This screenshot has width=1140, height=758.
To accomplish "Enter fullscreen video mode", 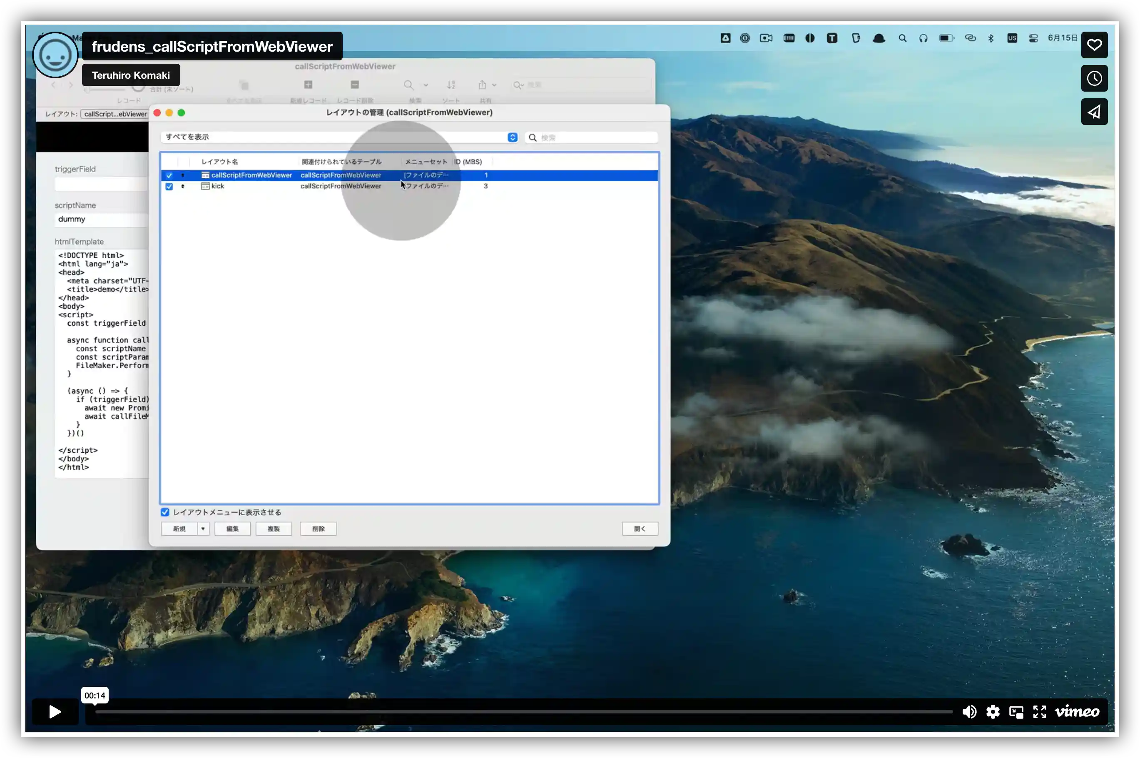I will 1040,712.
